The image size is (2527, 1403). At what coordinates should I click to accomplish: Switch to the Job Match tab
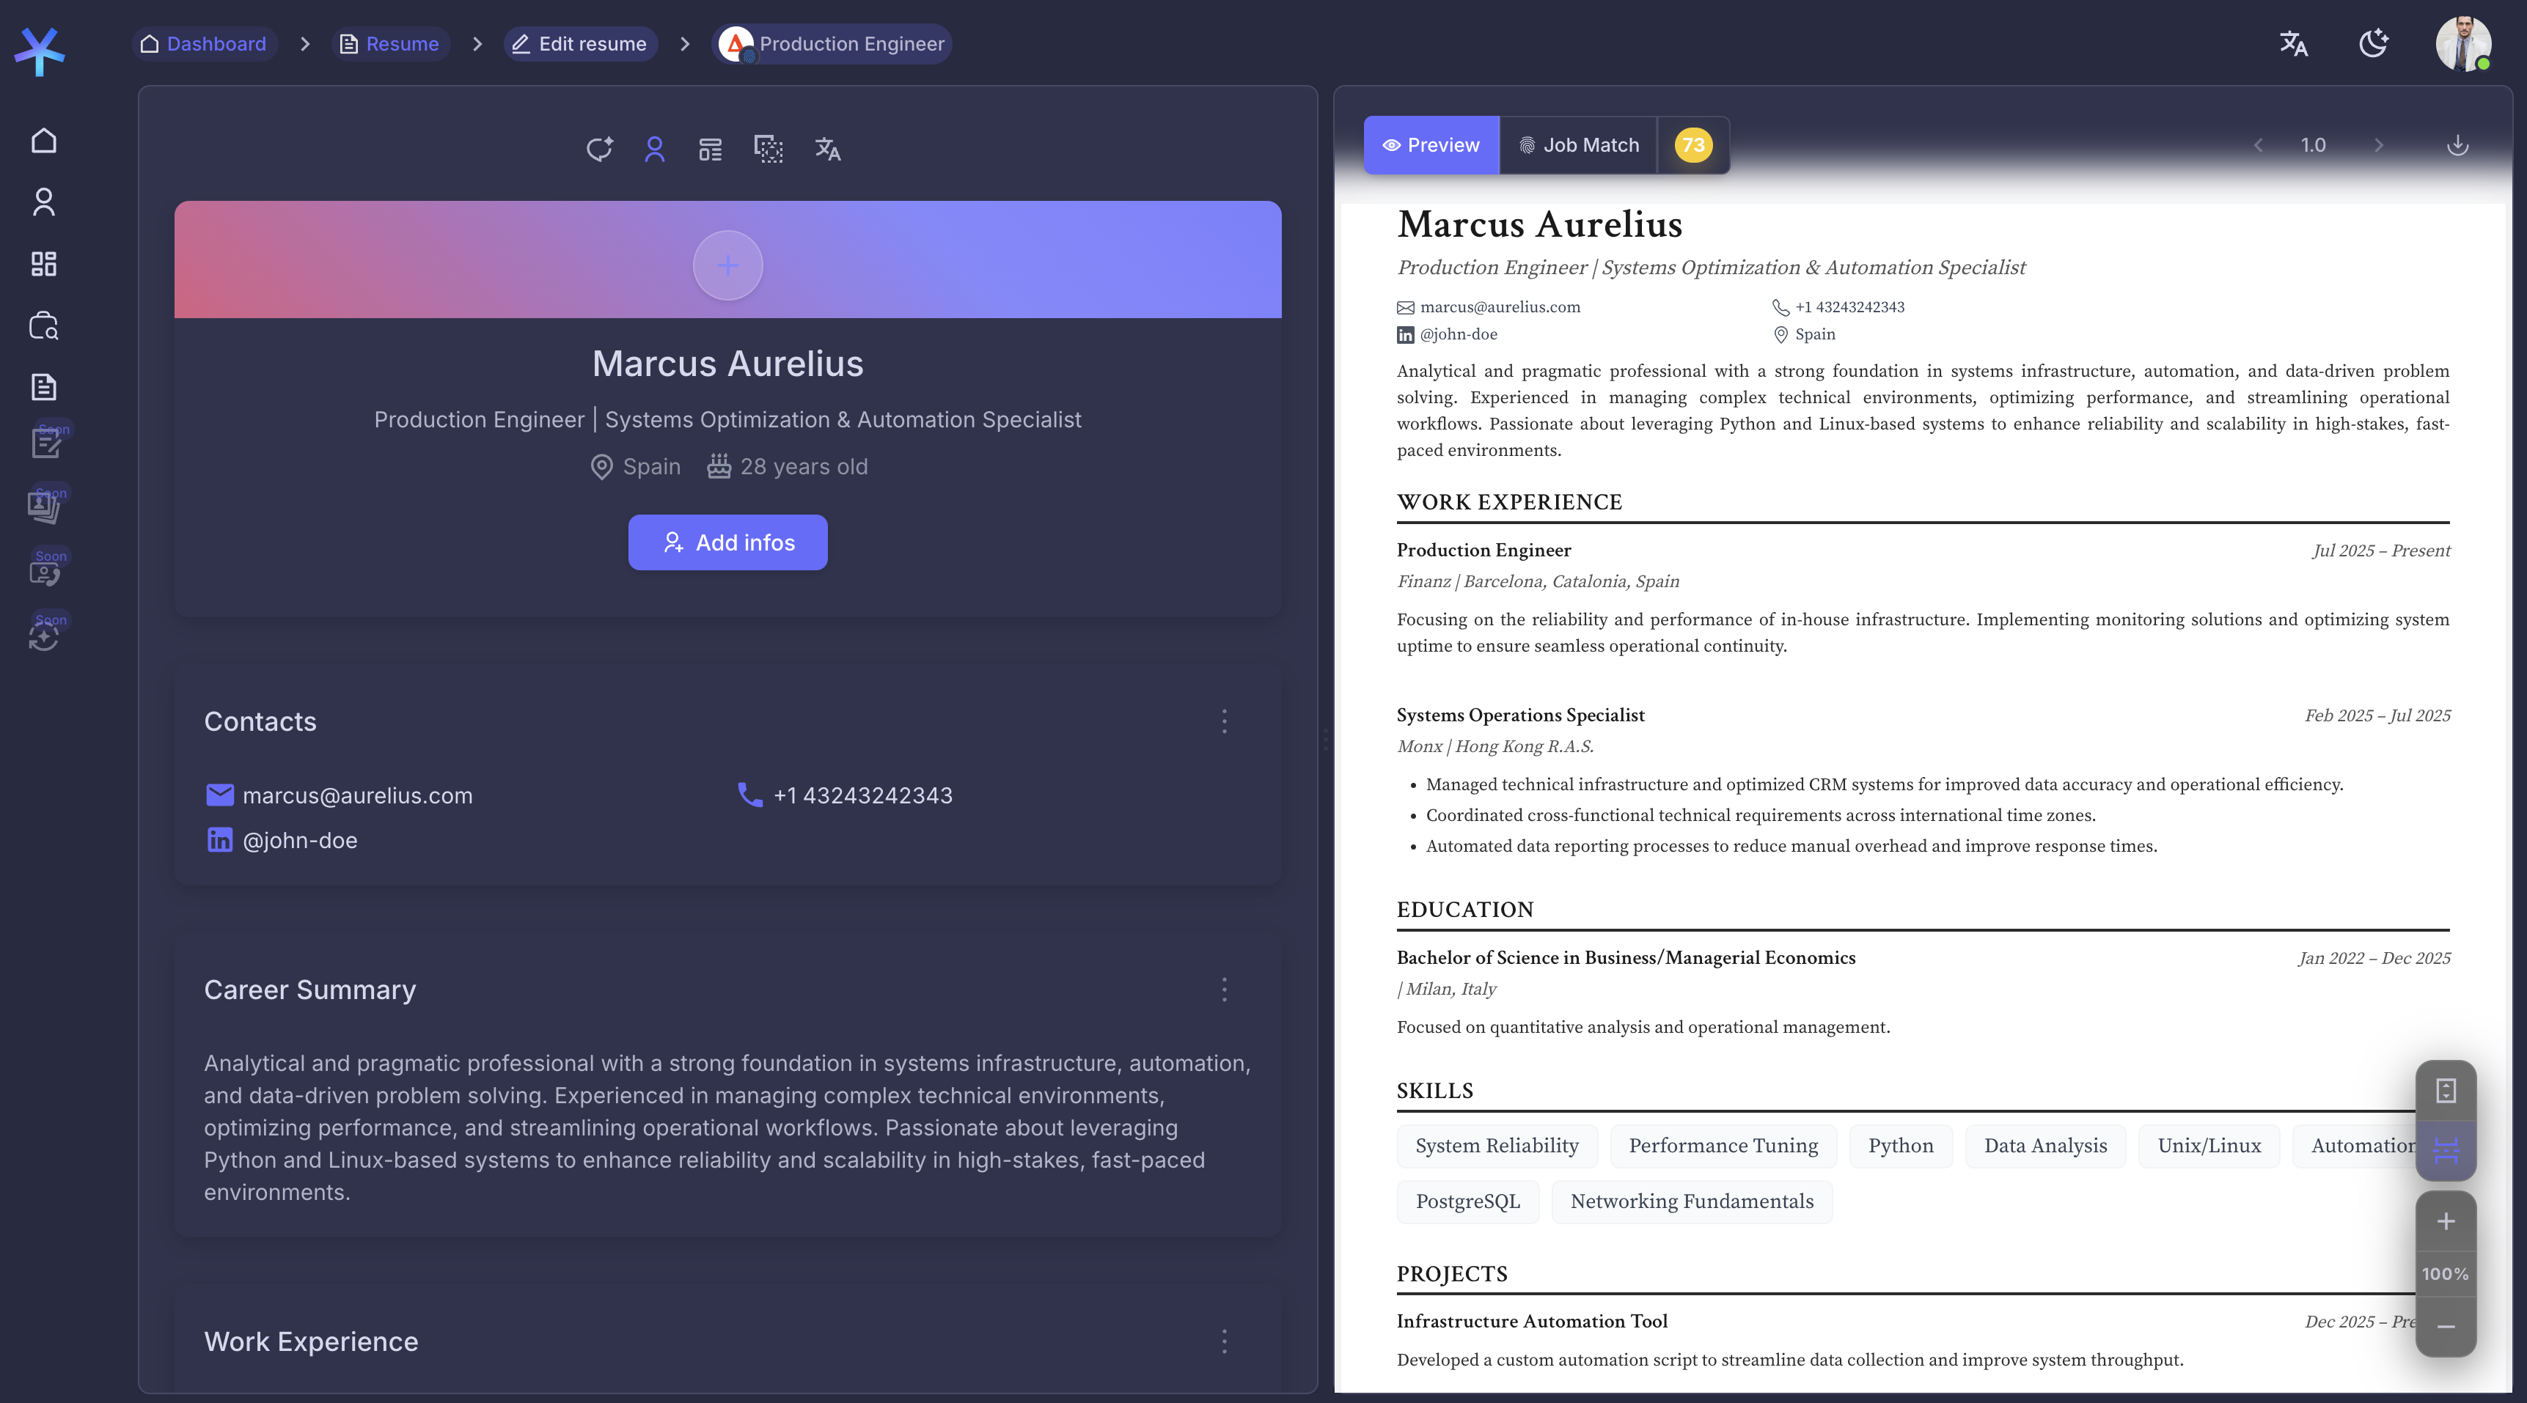[1578, 145]
